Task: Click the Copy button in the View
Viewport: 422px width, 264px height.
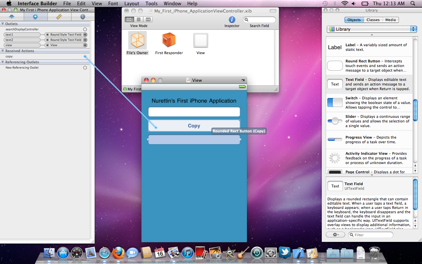Action: tap(194, 125)
